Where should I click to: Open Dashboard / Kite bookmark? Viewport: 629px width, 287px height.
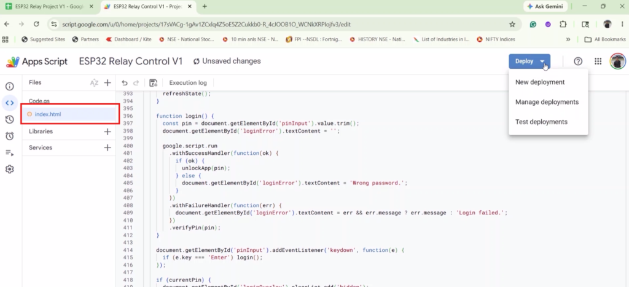[x=129, y=39]
